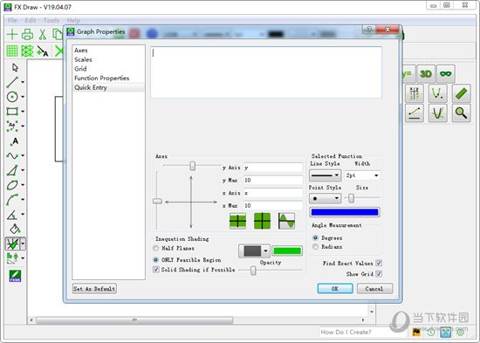Select Radians angle measurement

click(315, 246)
